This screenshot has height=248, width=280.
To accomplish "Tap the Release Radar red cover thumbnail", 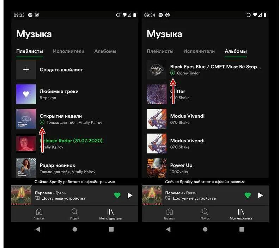I will [x=26, y=143].
